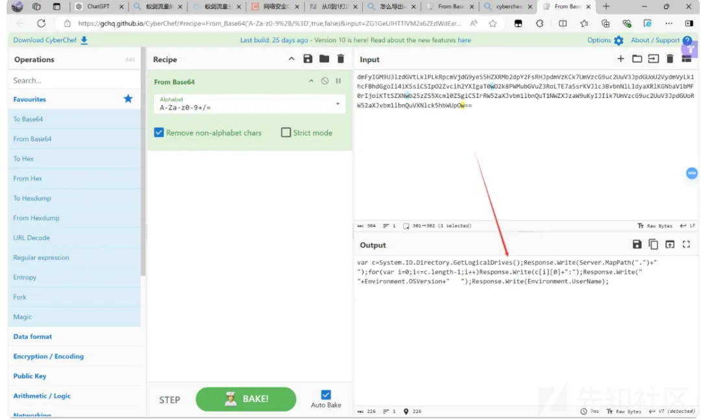Select To Hexdump operation
This screenshot has width=701, height=420.
click(x=74, y=198)
